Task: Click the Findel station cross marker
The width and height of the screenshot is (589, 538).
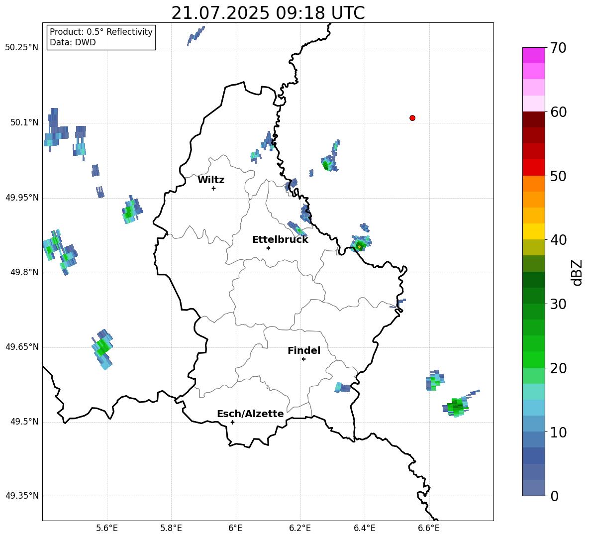Action: [303, 359]
